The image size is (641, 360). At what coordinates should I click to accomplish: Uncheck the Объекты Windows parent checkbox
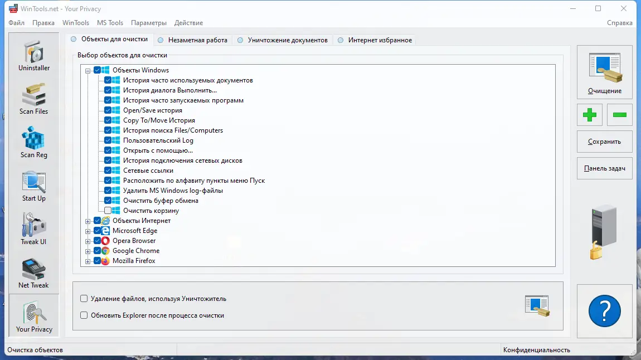coord(98,70)
